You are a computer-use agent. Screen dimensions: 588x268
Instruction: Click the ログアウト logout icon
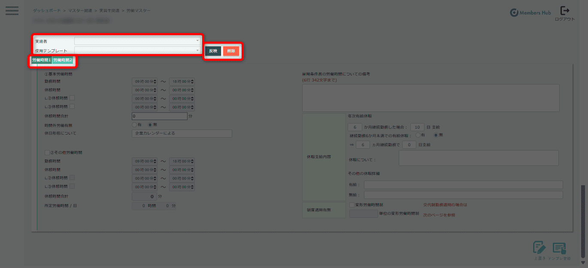point(565,11)
